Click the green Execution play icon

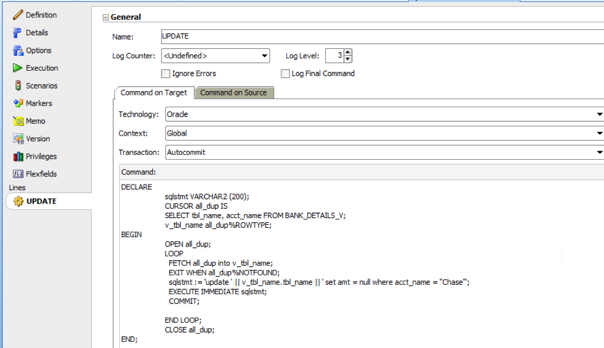coord(18,68)
